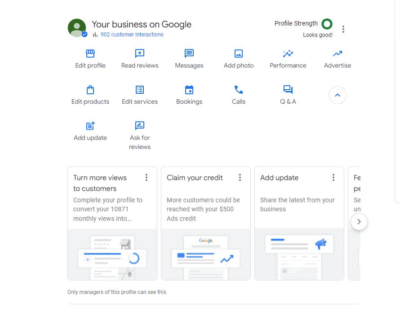This screenshot has width=400, height=311.
Task: Open the Turn more views card menu
Action: tap(146, 177)
